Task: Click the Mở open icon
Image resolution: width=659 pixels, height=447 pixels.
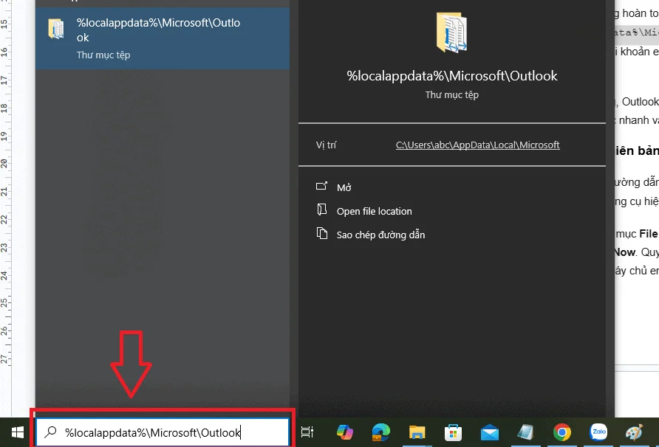Action: pyautogui.click(x=321, y=186)
